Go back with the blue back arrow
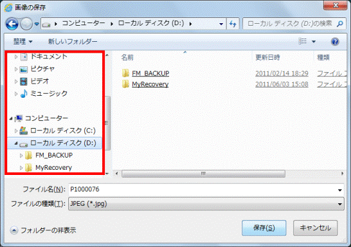 pyautogui.click(x=12, y=24)
